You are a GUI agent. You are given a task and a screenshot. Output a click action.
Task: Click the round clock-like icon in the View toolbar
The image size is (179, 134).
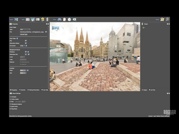69,19
